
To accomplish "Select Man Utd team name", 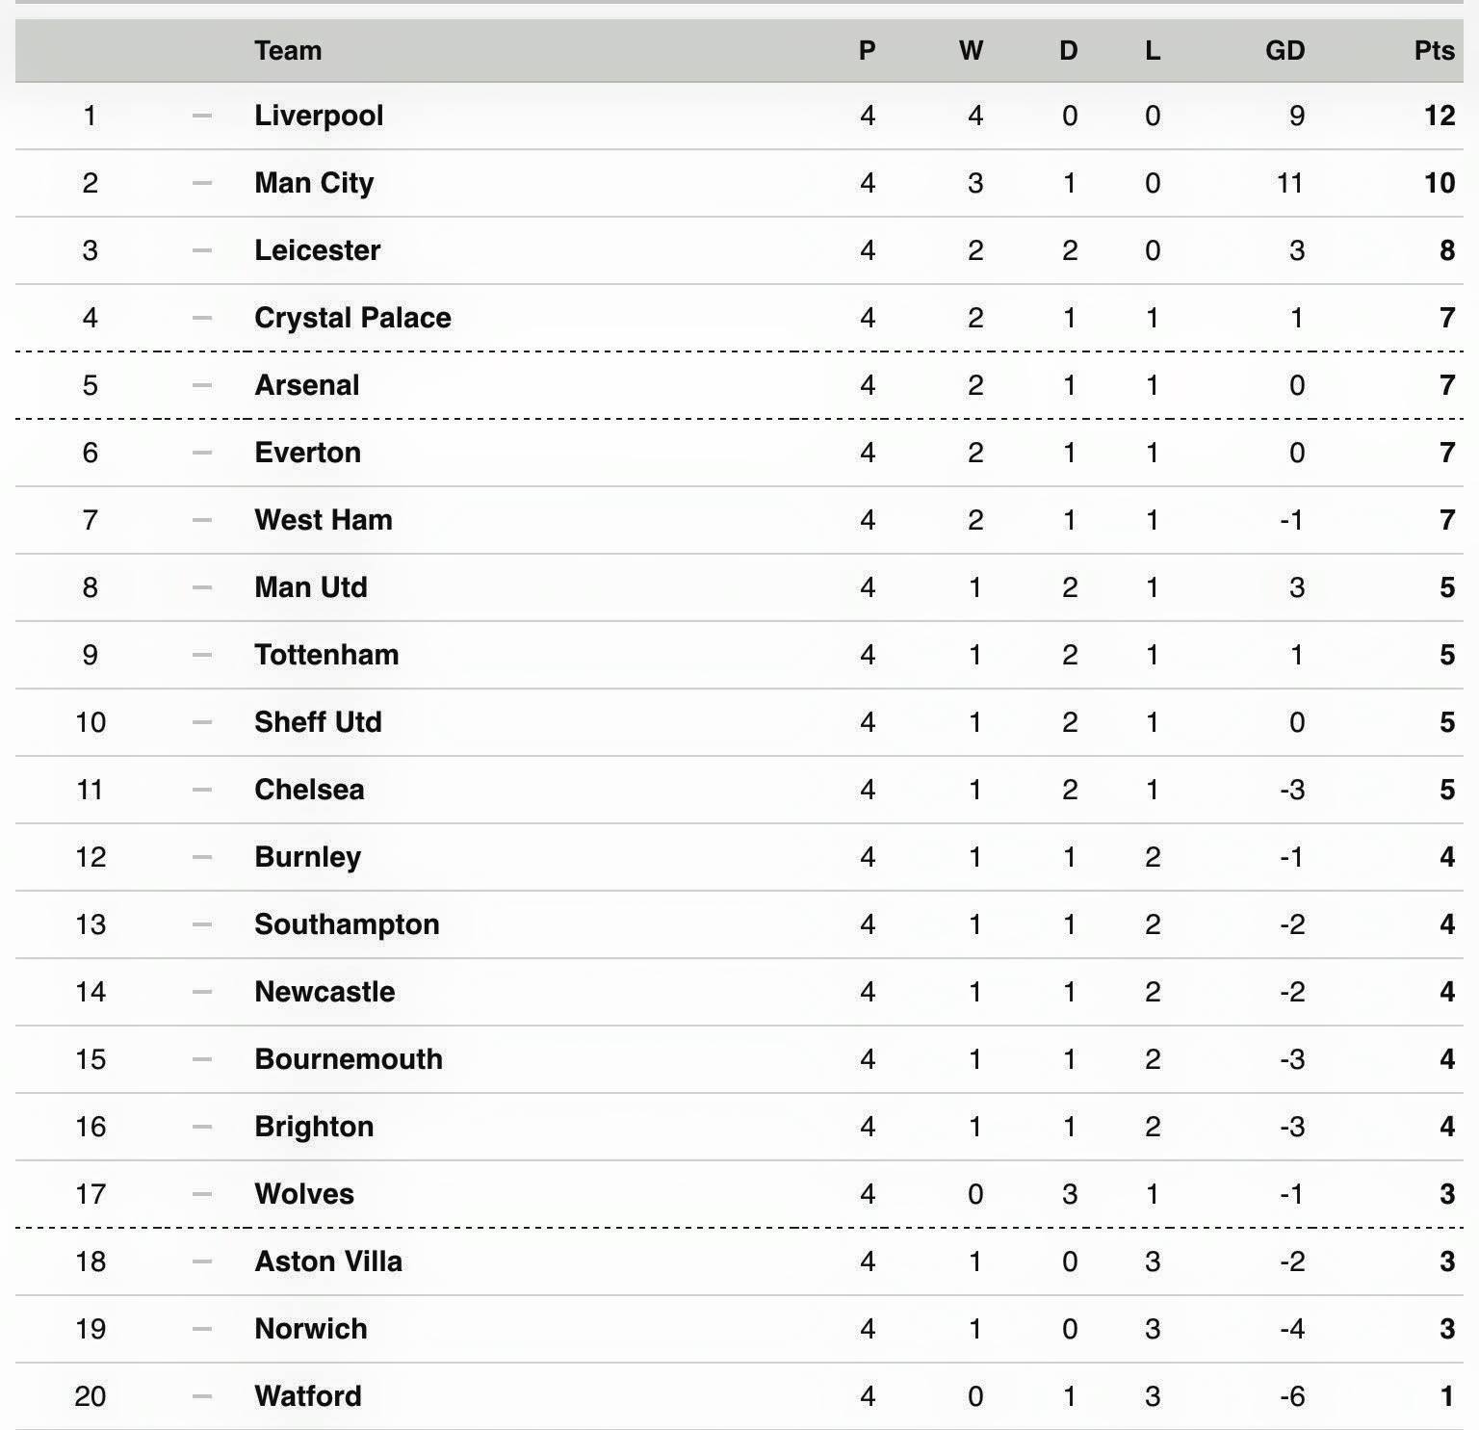I will coord(311,587).
